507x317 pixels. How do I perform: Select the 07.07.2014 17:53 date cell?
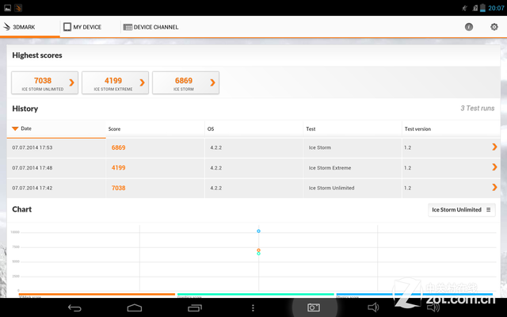coord(56,148)
